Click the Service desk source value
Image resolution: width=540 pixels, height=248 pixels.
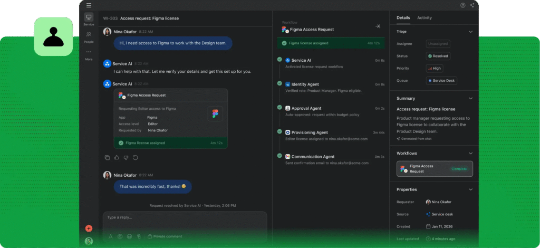point(439,214)
